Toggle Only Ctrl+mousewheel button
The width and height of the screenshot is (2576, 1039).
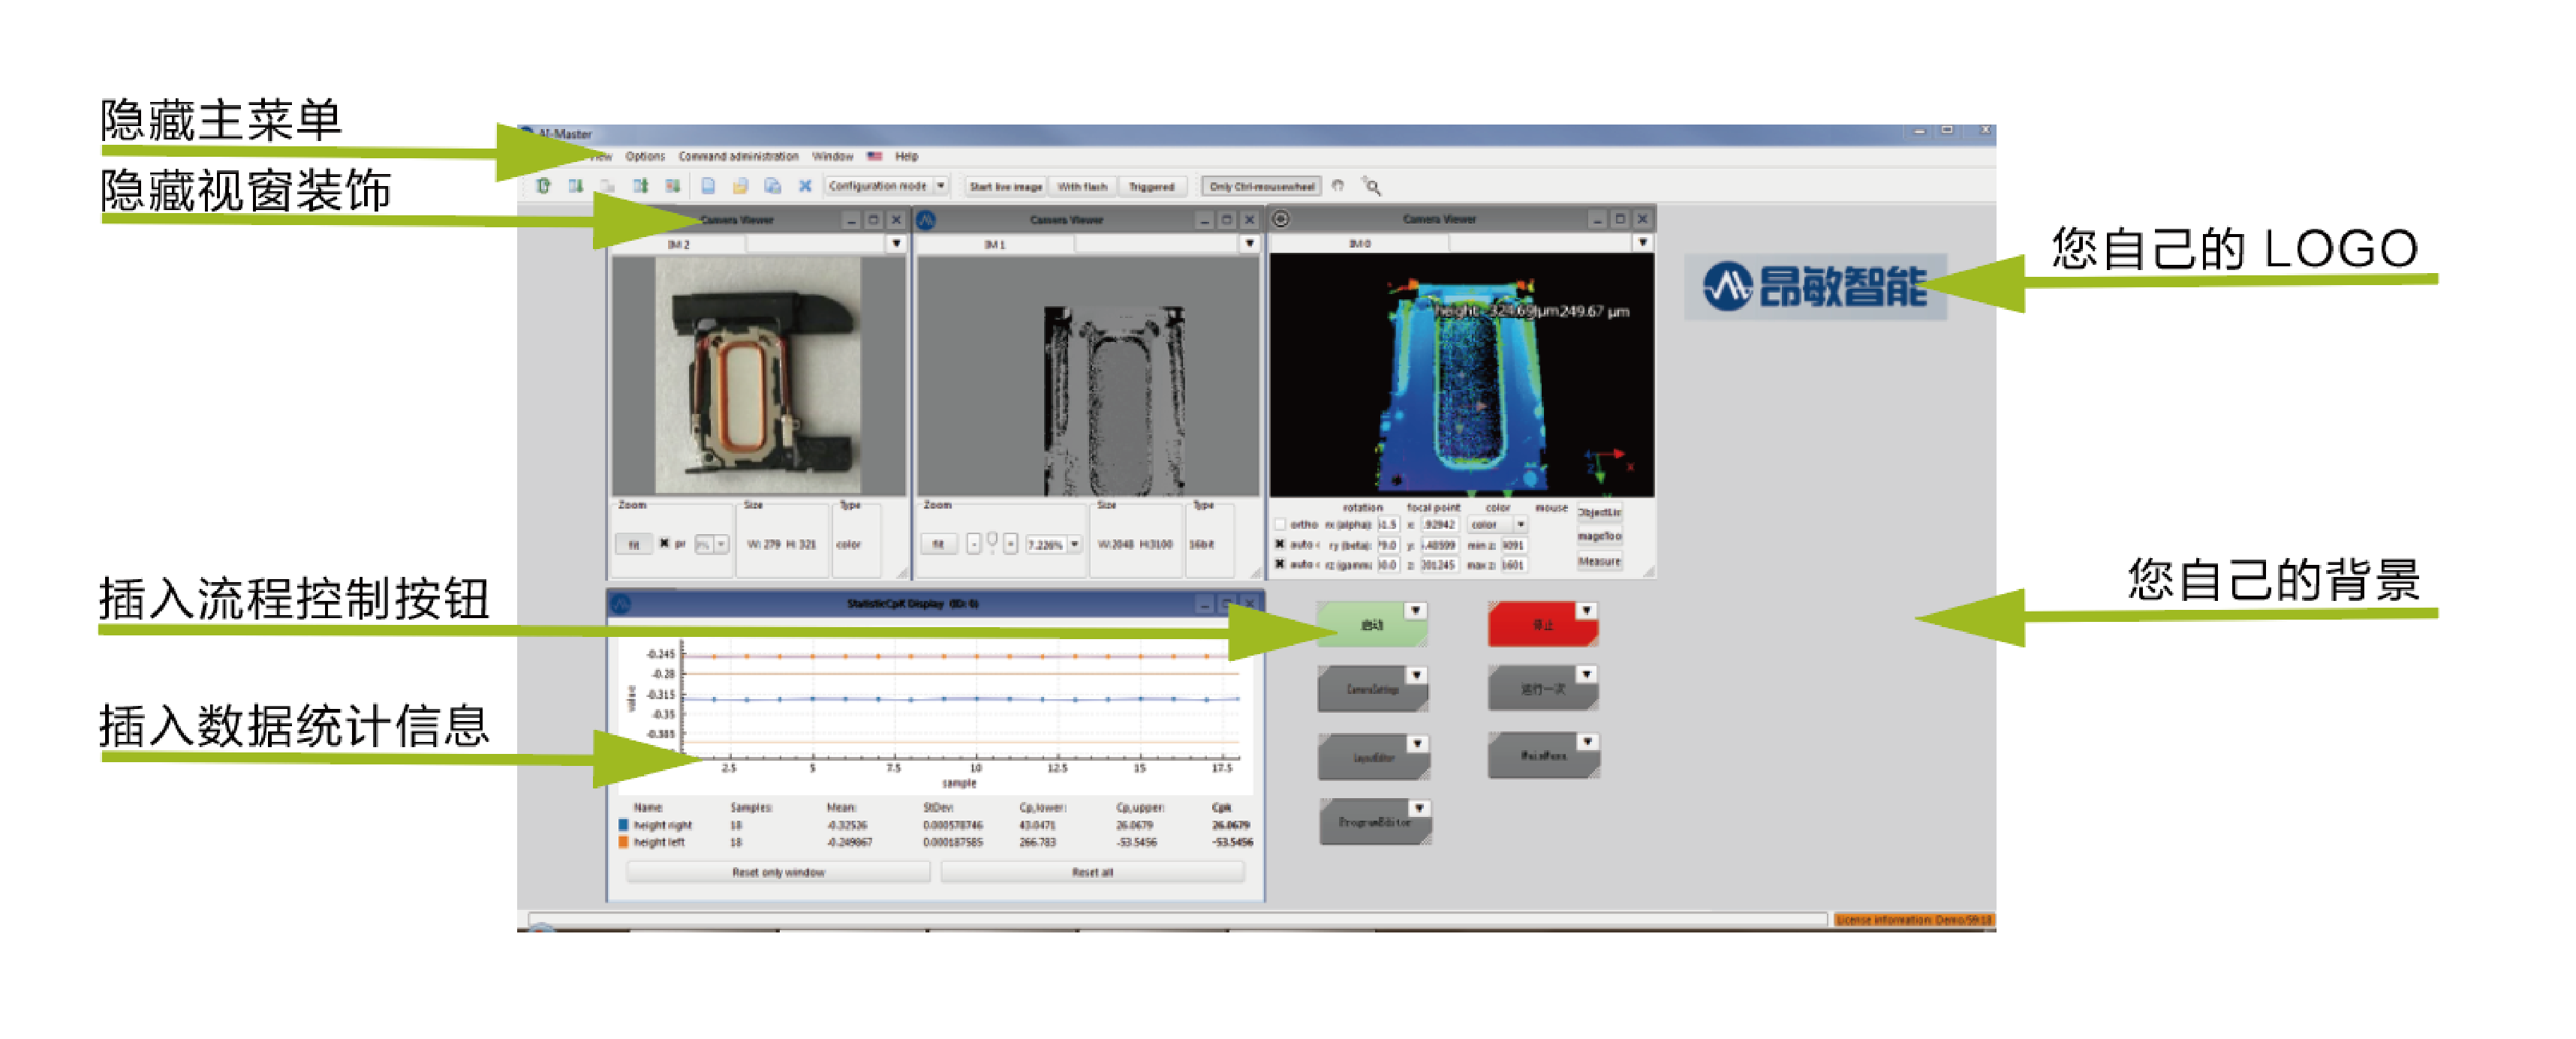pyautogui.click(x=1261, y=186)
